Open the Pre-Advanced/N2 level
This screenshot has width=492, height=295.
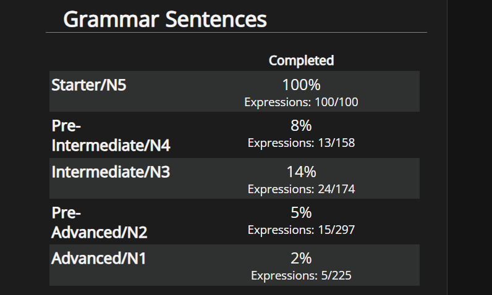100,223
